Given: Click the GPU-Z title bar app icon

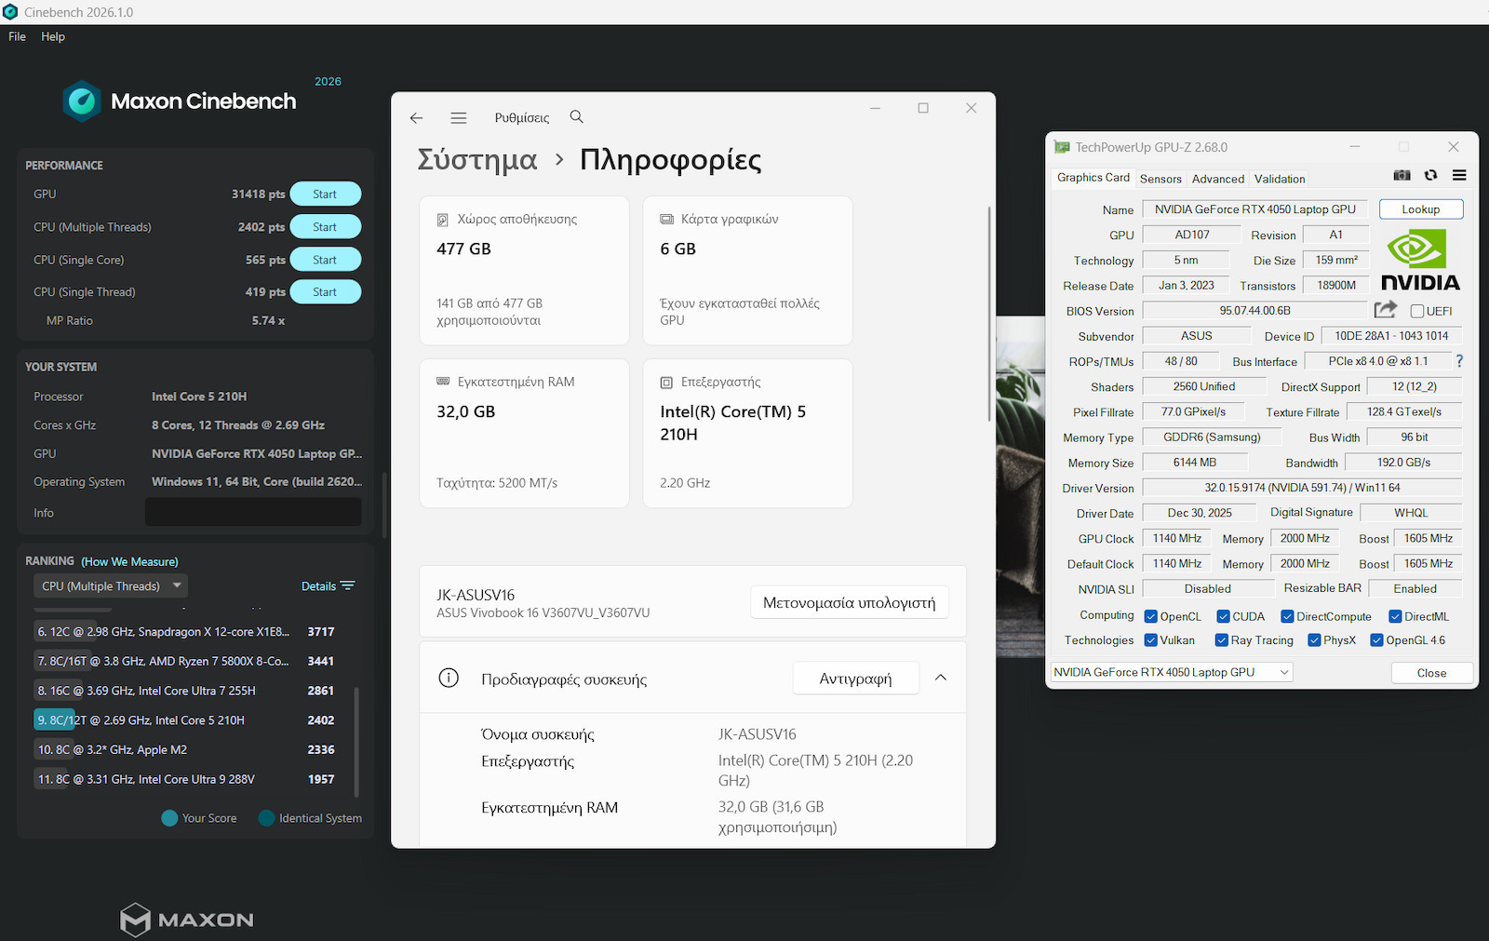Looking at the screenshot, I should coord(1062,147).
